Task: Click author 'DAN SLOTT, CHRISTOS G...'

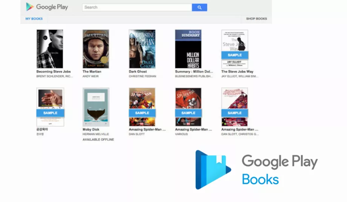Action: pyautogui.click(x=240, y=134)
